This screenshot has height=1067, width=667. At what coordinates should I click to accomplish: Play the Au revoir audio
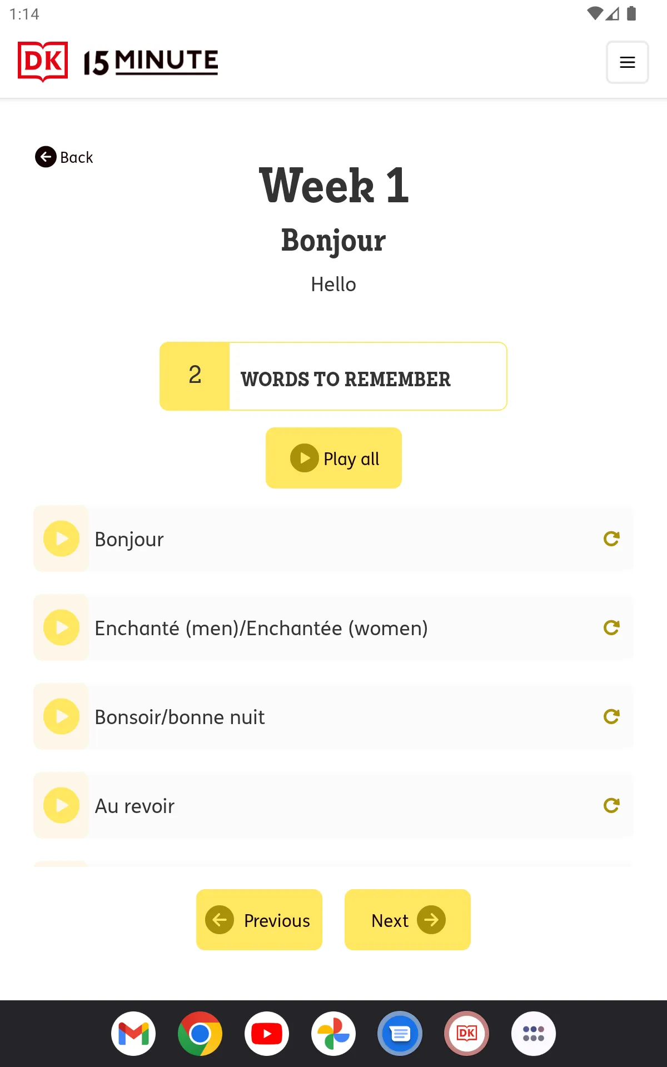coord(62,805)
